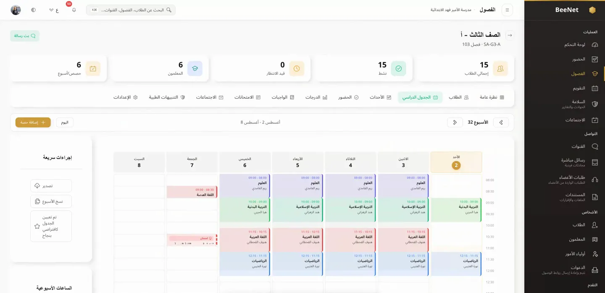Click the المعلمون icon in sidebar
This screenshot has width=605, height=293.
(x=595, y=239)
